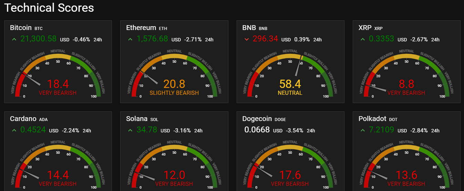This screenshot has height=191, width=464.
Task: Click the DOT ticker symbol
Action: coord(393,120)
